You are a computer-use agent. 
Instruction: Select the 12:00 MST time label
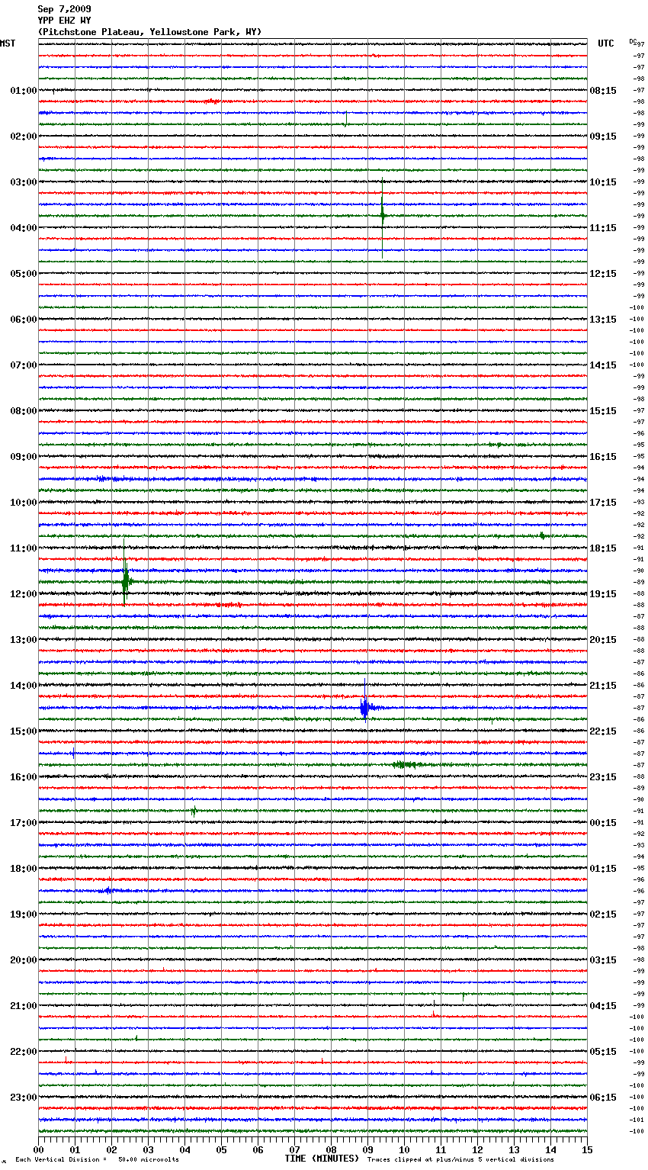[24, 594]
